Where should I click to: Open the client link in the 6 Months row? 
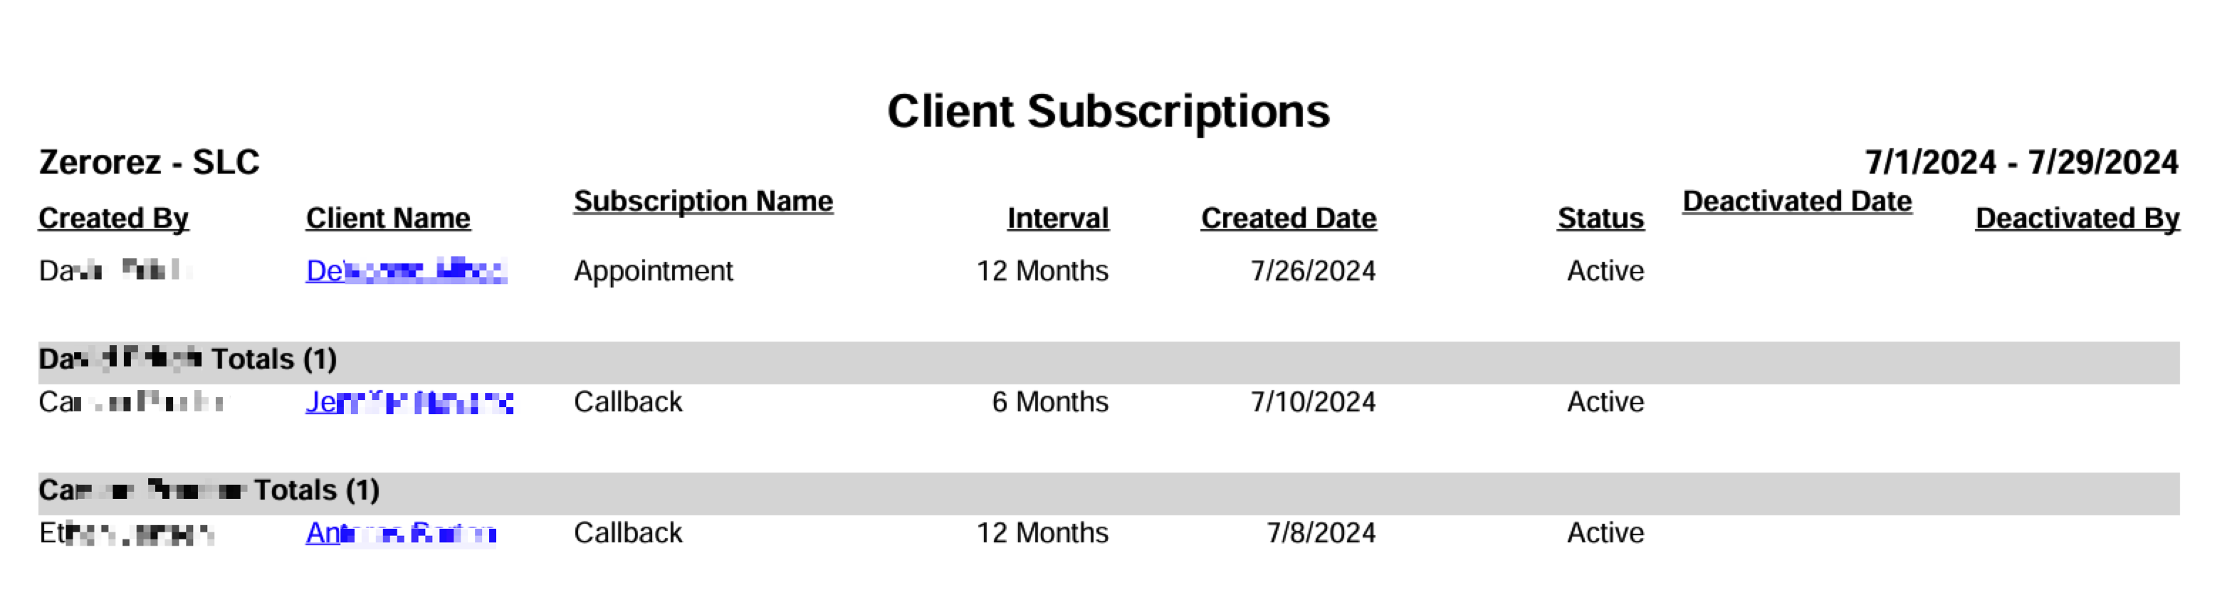(x=410, y=402)
